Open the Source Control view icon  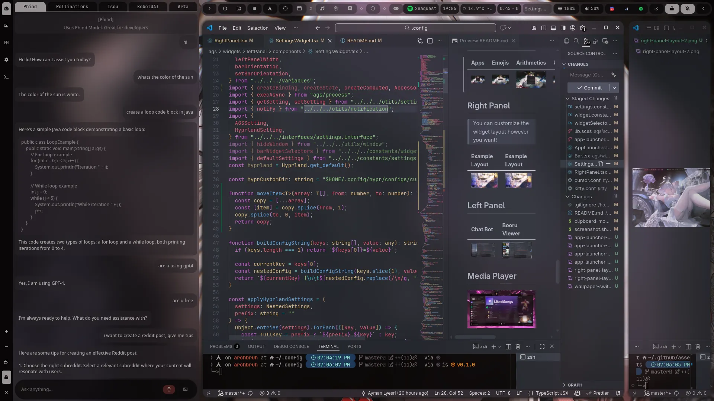coord(586,41)
